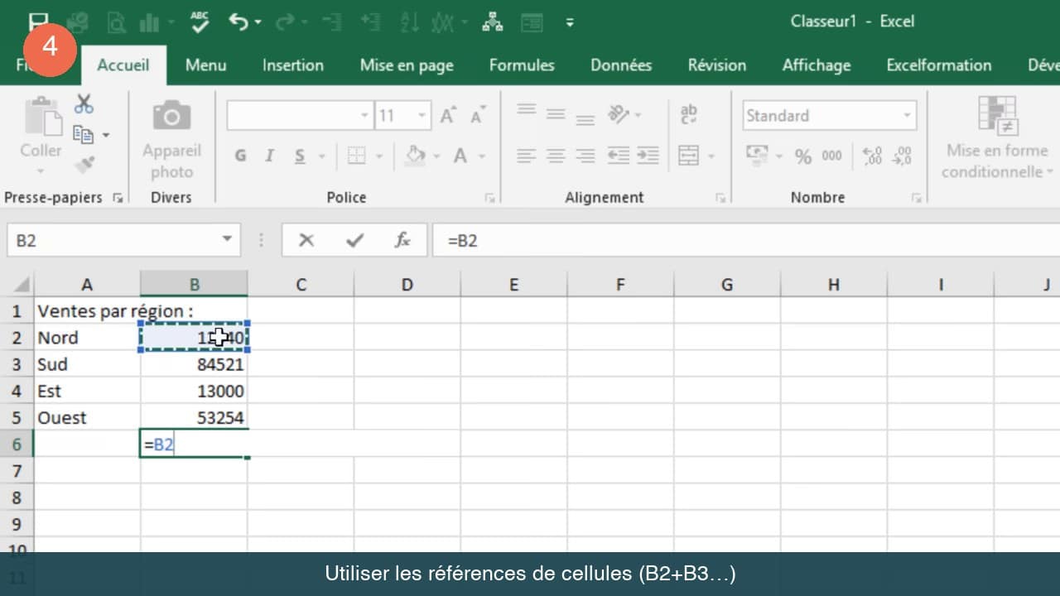Image resolution: width=1060 pixels, height=596 pixels.
Task: Toggle top vertical alignment
Action: coord(526,109)
